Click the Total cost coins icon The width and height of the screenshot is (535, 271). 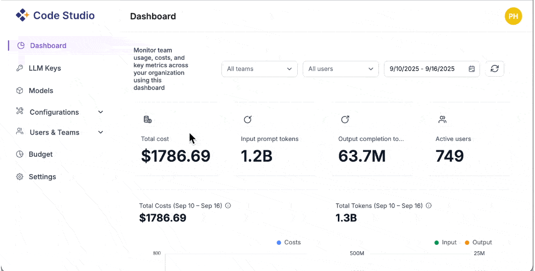tap(148, 120)
